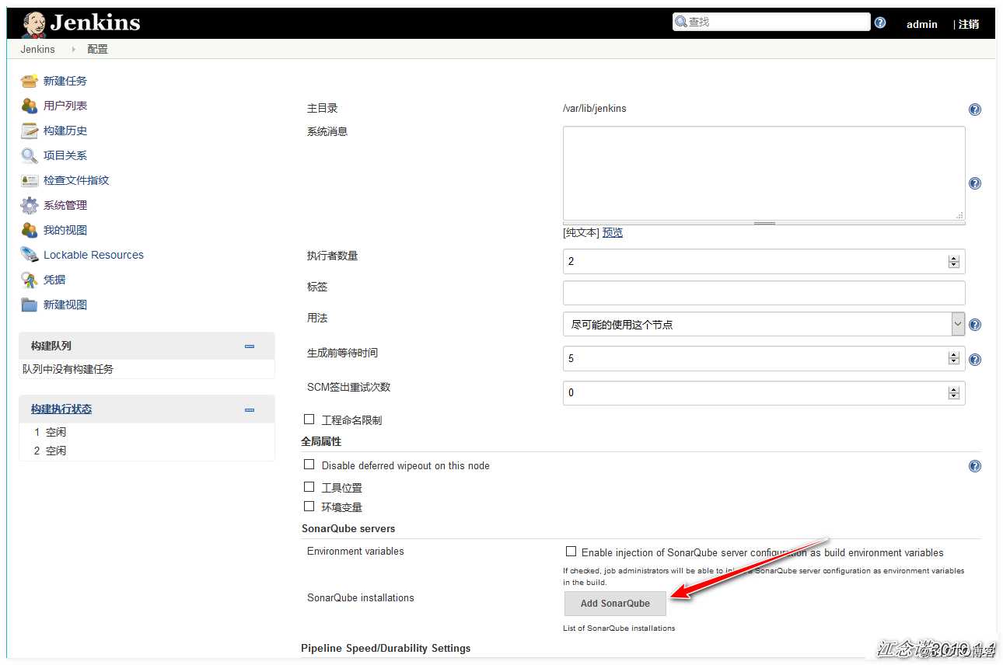Screen dimensions: 1003x665
Task: Open the 构建执行状态 link
Action: (61, 409)
